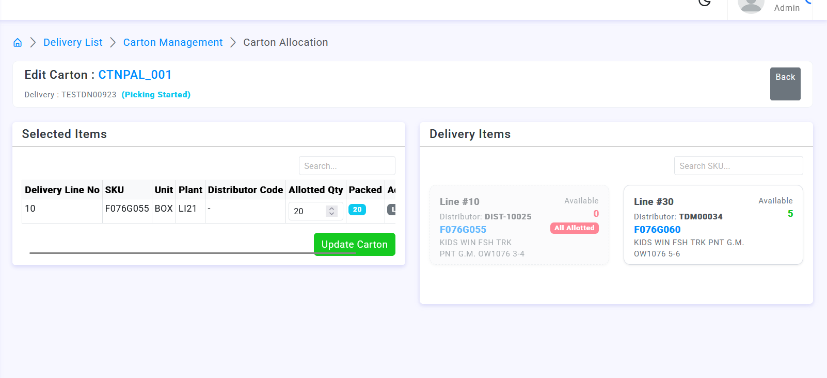The height and width of the screenshot is (378, 827).
Task: Click the green Update Carton button
Action: 355,244
